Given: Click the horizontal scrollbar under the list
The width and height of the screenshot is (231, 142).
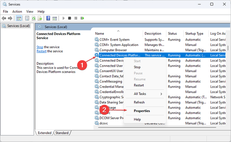Looking at the screenshot, I should (x=157, y=127).
